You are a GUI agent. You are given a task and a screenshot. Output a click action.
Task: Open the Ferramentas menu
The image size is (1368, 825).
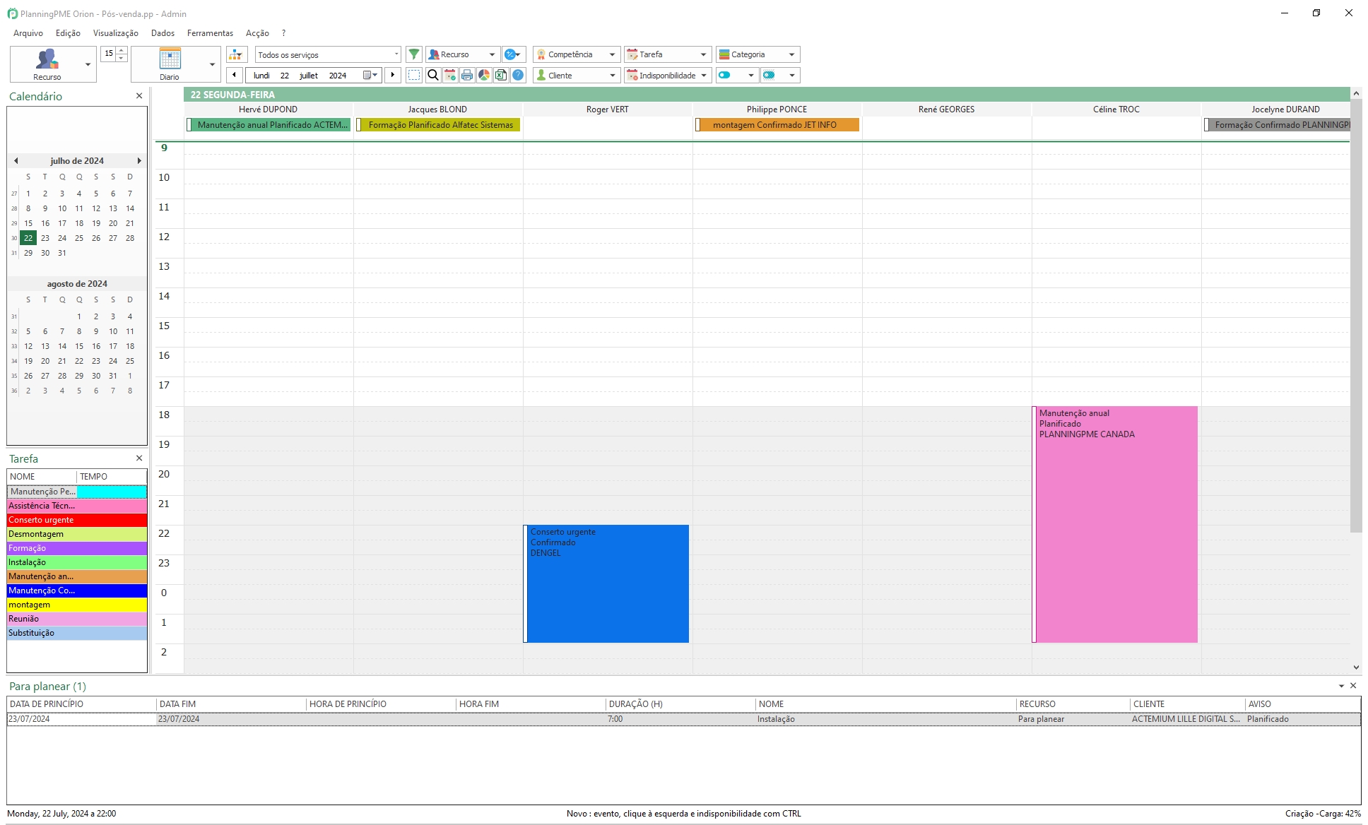210,33
